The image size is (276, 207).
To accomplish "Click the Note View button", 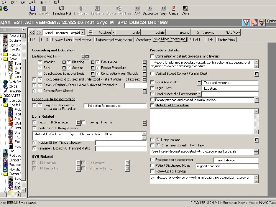I will click(228, 33).
